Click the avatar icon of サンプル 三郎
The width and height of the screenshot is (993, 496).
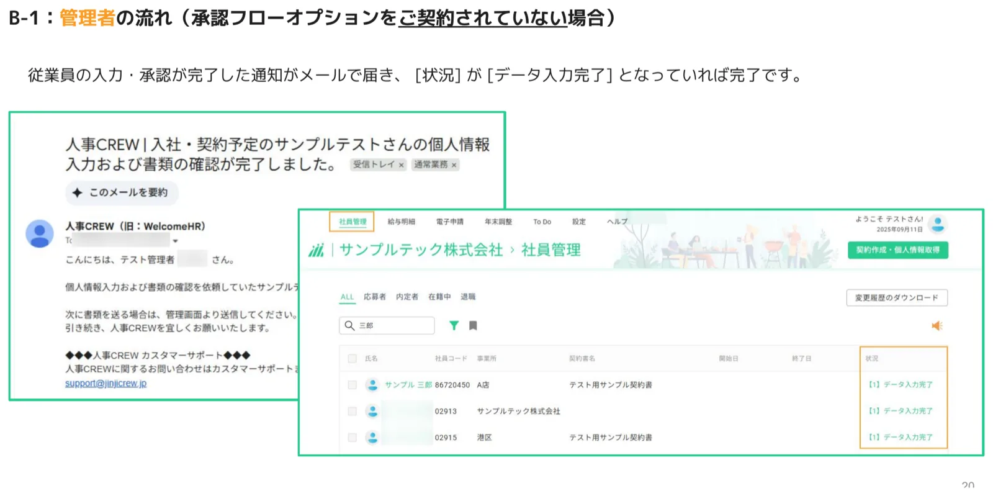[x=372, y=385]
